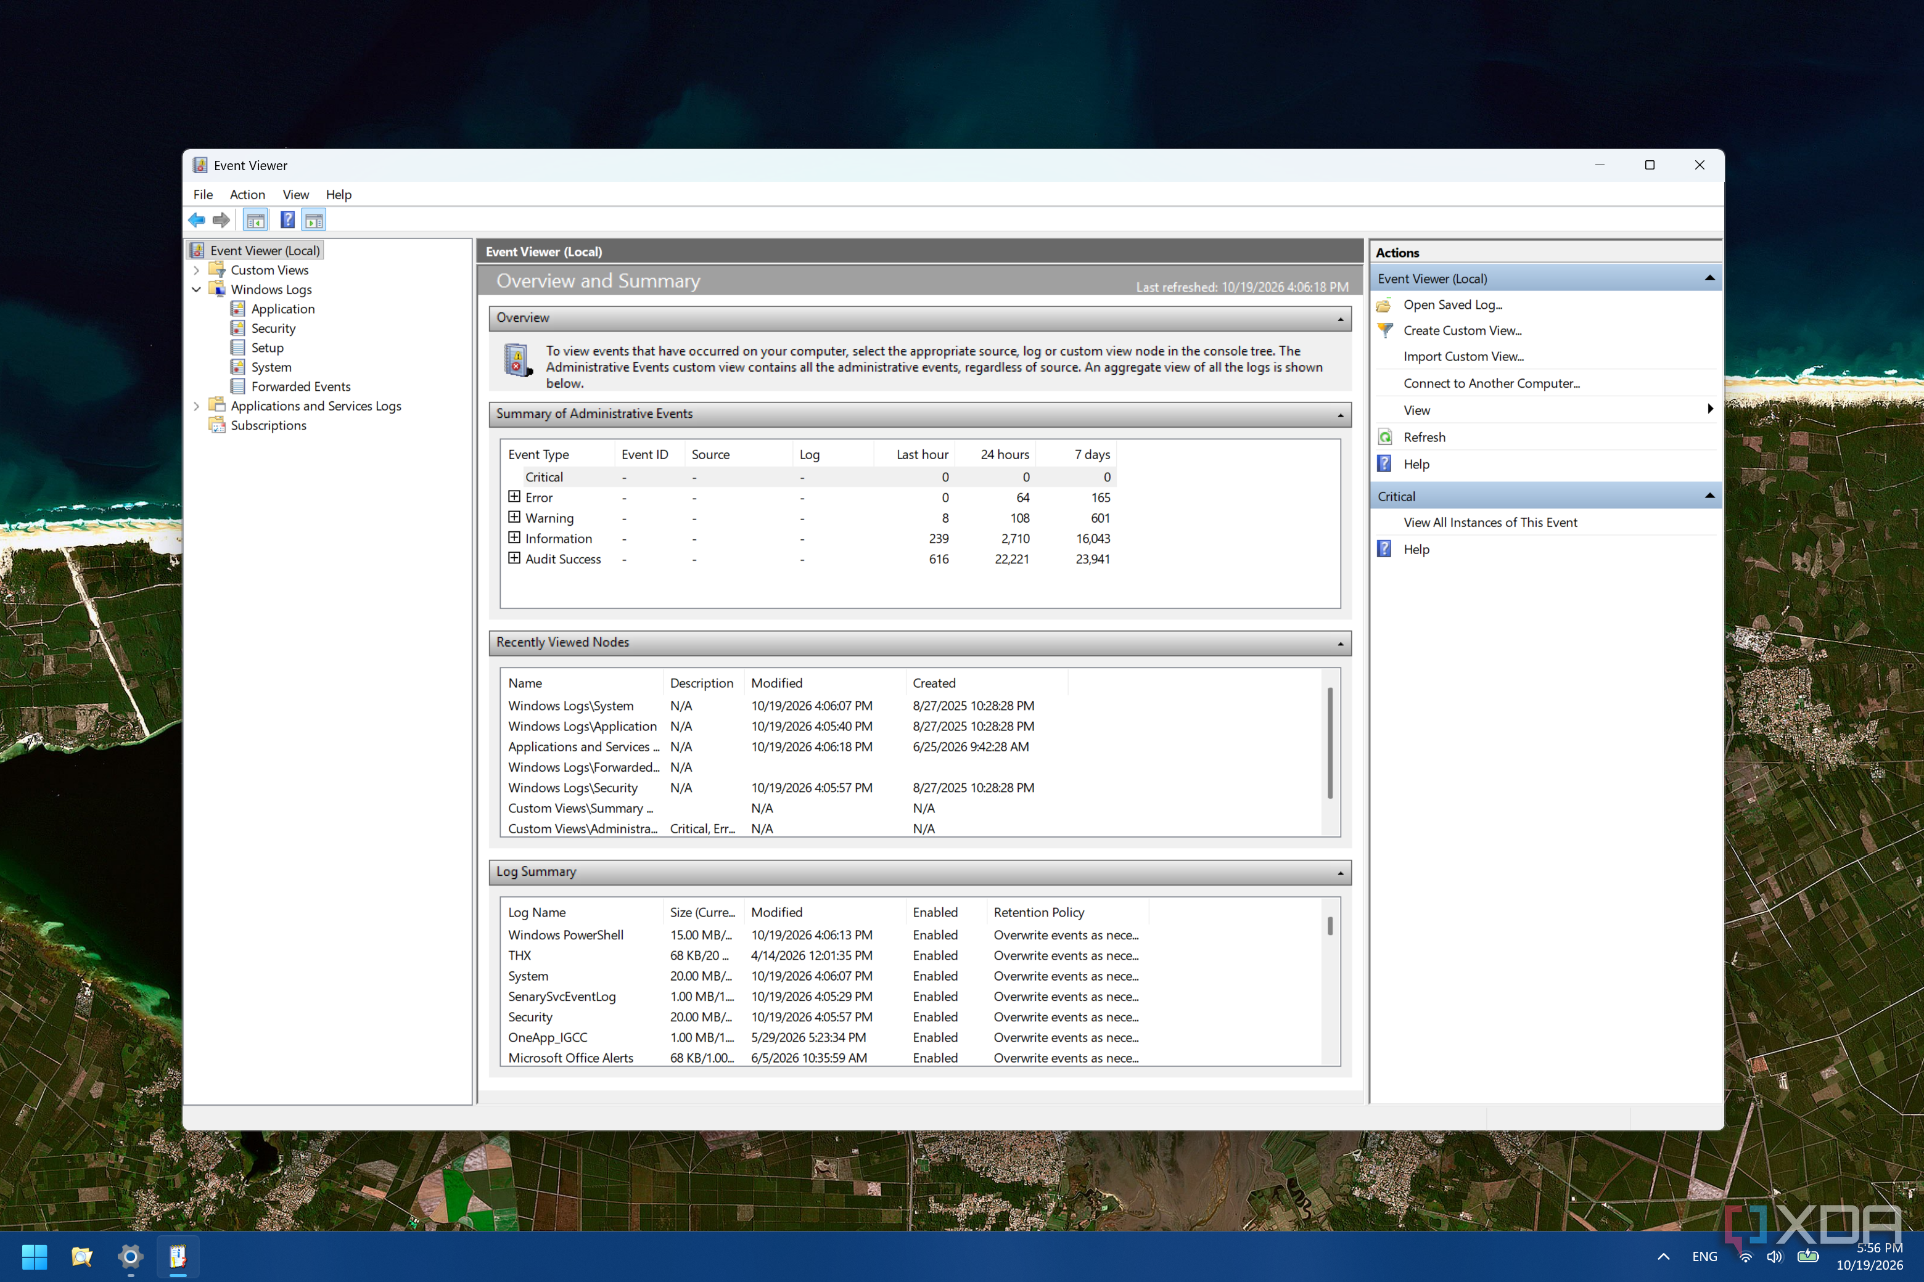Select the Security log icon in tree
The width and height of the screenshot is (1924, 1282).
click(x=238, y=328)
